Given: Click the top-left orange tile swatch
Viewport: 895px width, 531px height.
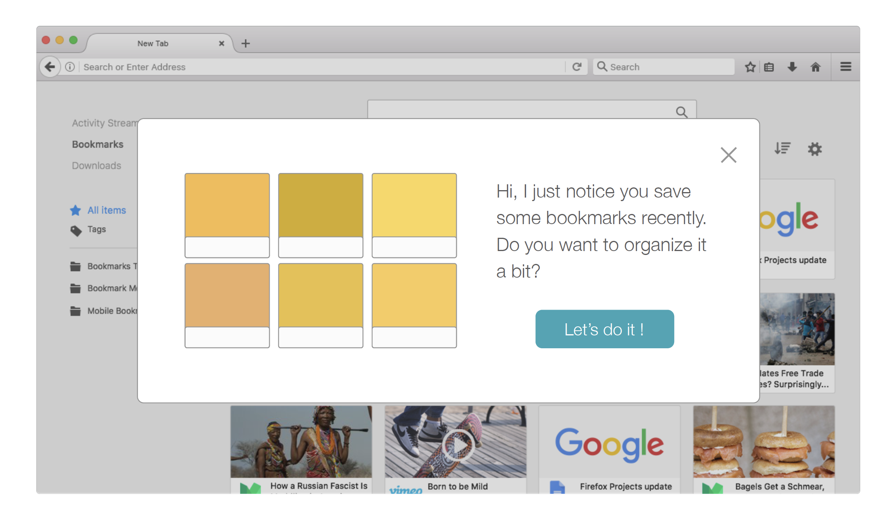Looking at the screenshot, I should pos(227,205).
